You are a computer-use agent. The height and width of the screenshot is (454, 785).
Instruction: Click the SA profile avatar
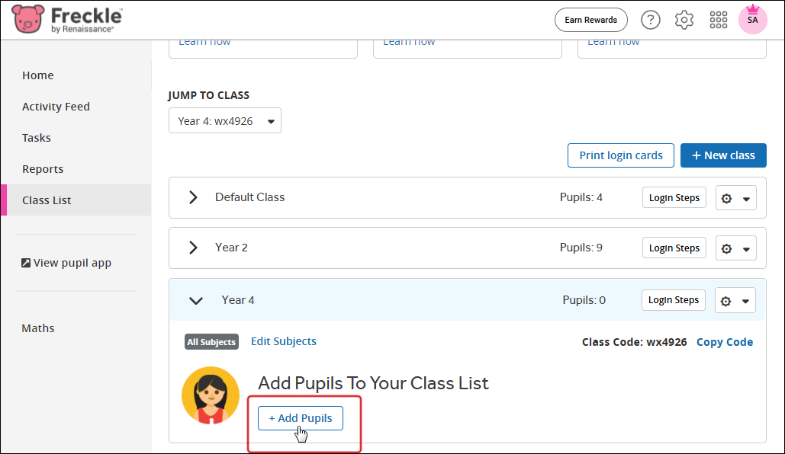752,20
